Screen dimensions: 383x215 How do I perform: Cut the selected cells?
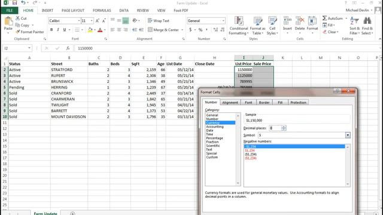[x=21, y=19]
